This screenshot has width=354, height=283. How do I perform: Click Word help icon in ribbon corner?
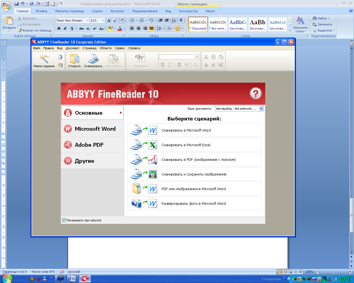(x=351, y=11)
